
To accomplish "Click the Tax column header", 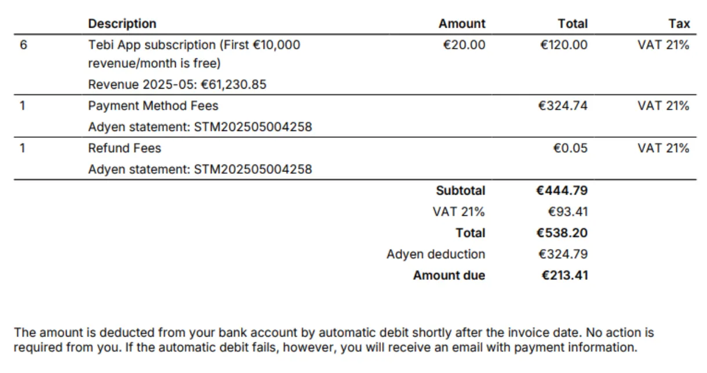I will [679, 24].
